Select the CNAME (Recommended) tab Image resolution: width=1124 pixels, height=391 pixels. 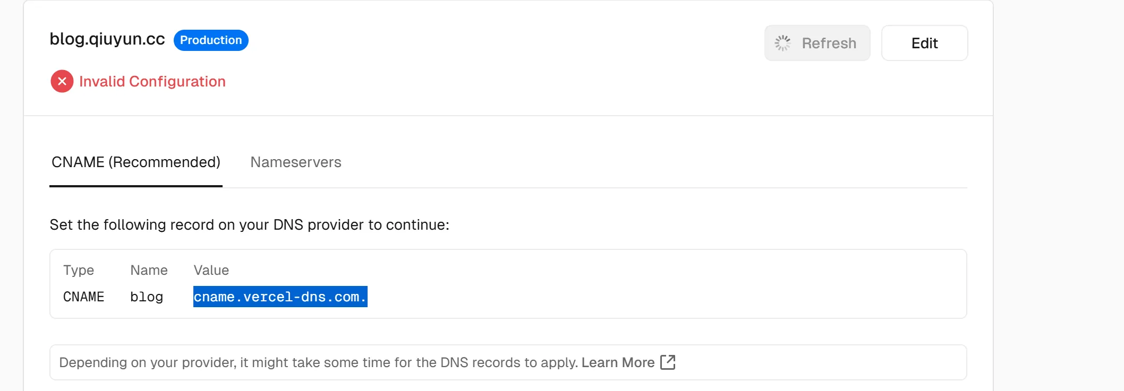coord(136,162)
